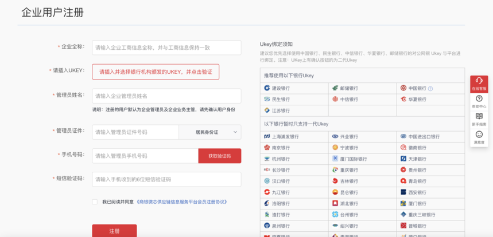Click the 江苏银行 logo icon
This screenshot has height=237, width=493.
pyautogui.click(x=267, y=110)
